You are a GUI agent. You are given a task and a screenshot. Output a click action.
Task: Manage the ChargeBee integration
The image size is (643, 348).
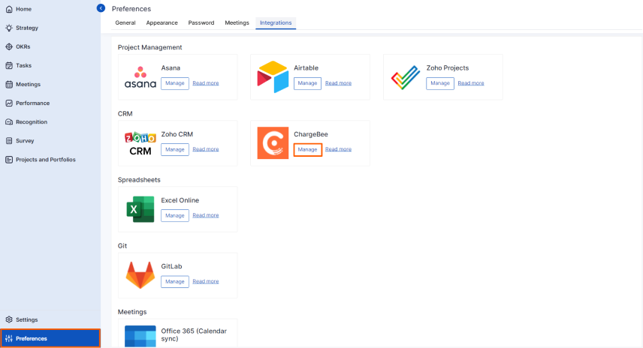307,149
